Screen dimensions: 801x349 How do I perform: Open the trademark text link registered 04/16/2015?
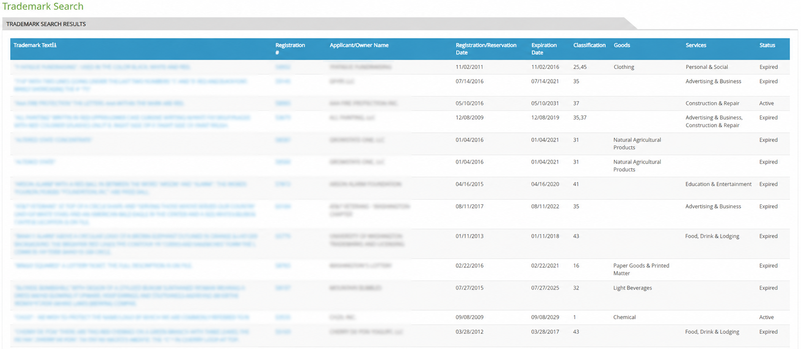click(x=130, y=188)
